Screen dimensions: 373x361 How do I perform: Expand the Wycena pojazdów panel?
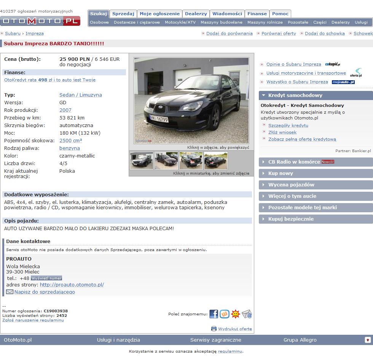click(316, 185)
